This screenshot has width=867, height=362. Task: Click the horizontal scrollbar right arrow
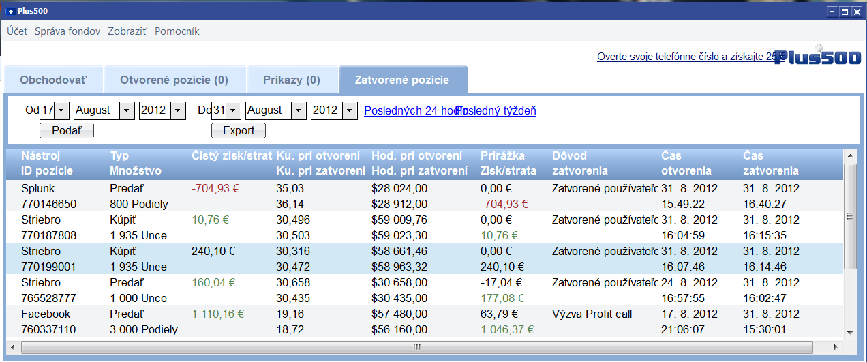coord(837,346)
